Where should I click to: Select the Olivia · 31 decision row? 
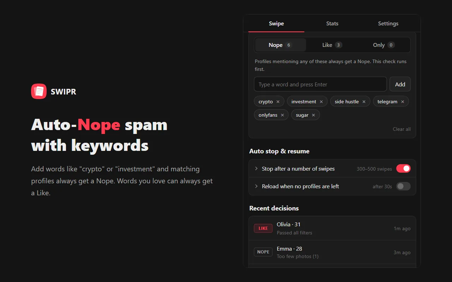point(332,228)
